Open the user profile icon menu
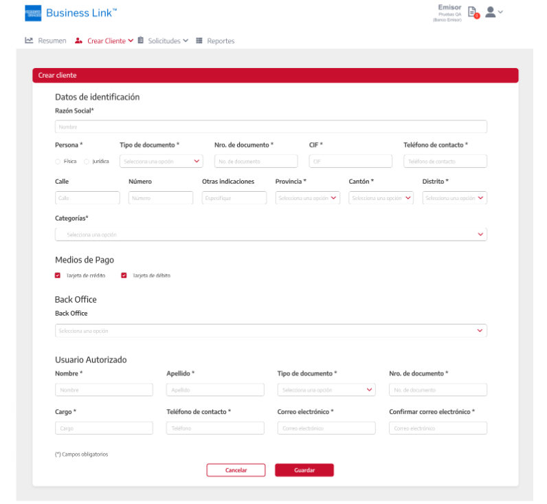 point(491,12)
